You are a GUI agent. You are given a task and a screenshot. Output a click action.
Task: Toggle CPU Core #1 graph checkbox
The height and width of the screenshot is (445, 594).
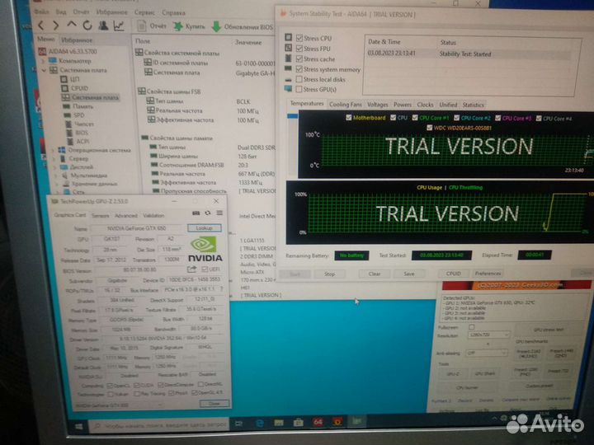(x=415, y=118)
